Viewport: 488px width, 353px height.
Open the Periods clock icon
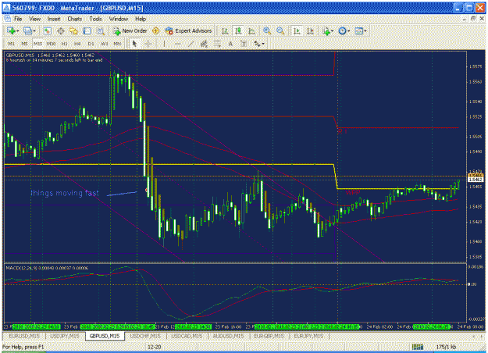(342, 30)
